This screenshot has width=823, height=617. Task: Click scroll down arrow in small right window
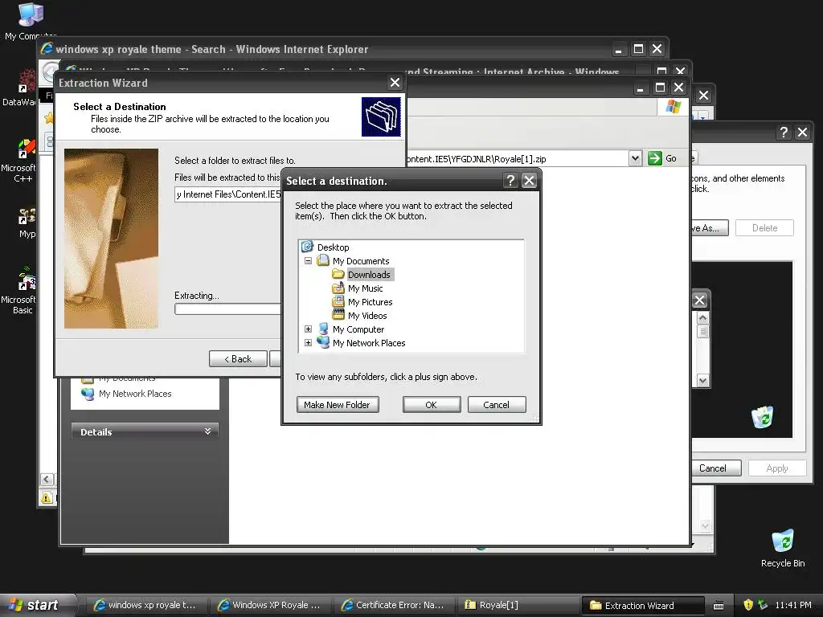[x=702, y=380]
